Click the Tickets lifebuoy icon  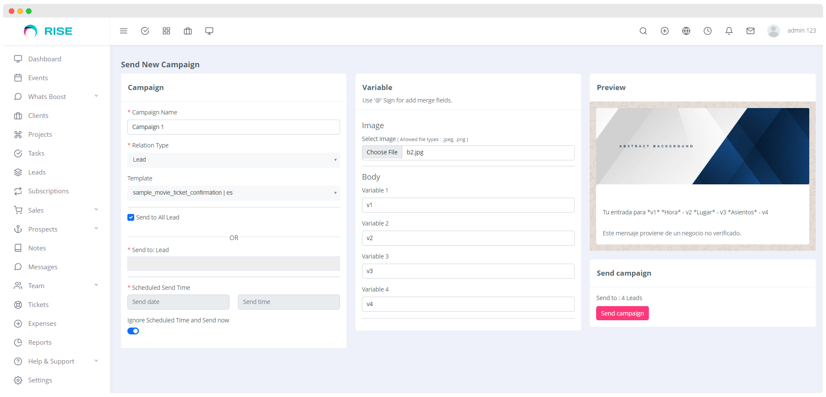(18, 305)
